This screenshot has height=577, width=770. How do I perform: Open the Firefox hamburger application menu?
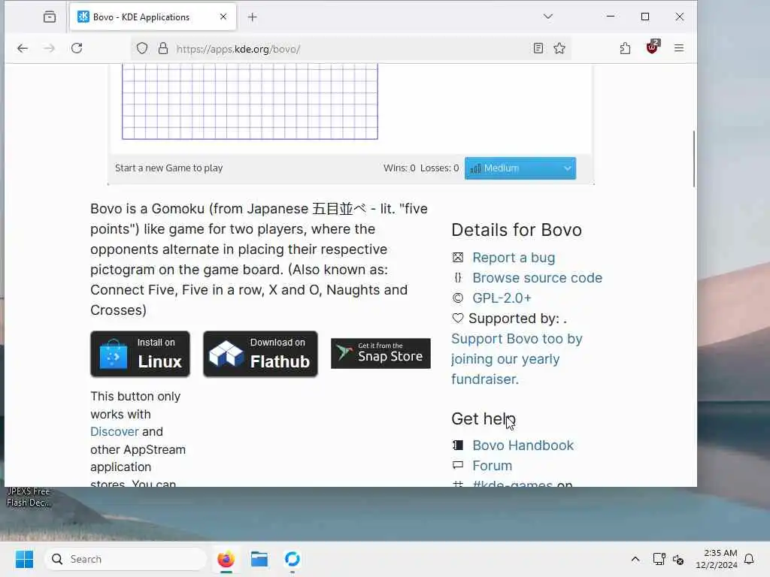679,48
